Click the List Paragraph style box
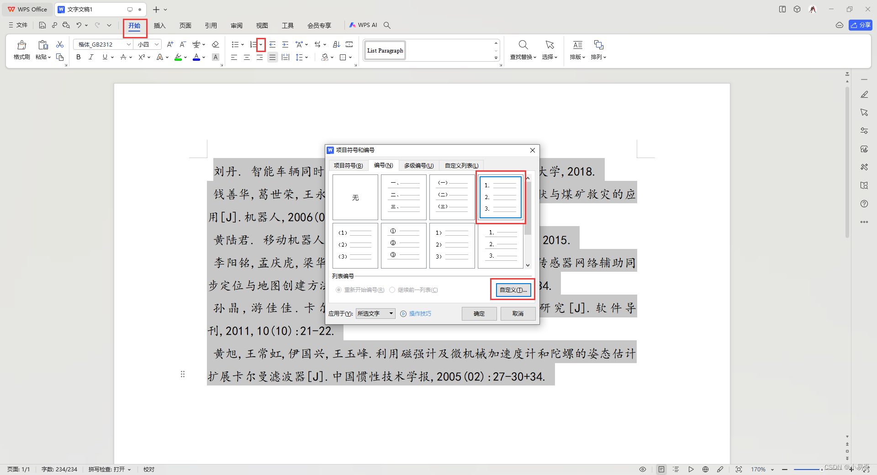The height and width of the screenshot is (475, 877). pyautogui.click(x=385, y=51)
